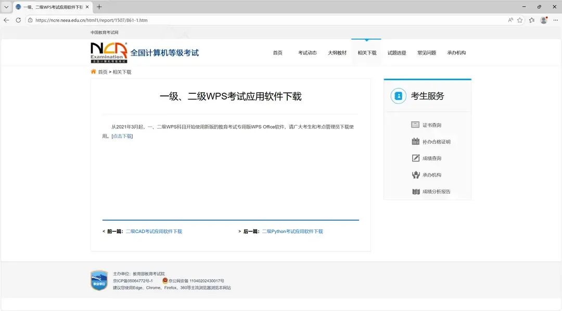
Task: Click the home icon in breadcrumb
Action: coord(93,71)
